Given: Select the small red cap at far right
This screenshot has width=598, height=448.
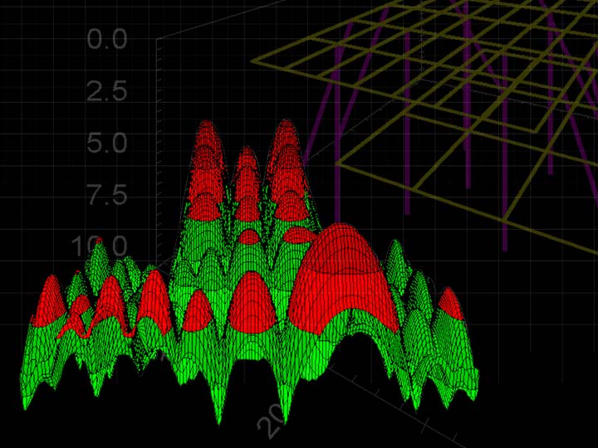Looking at the screenshot, I should (x=450, y=304).
